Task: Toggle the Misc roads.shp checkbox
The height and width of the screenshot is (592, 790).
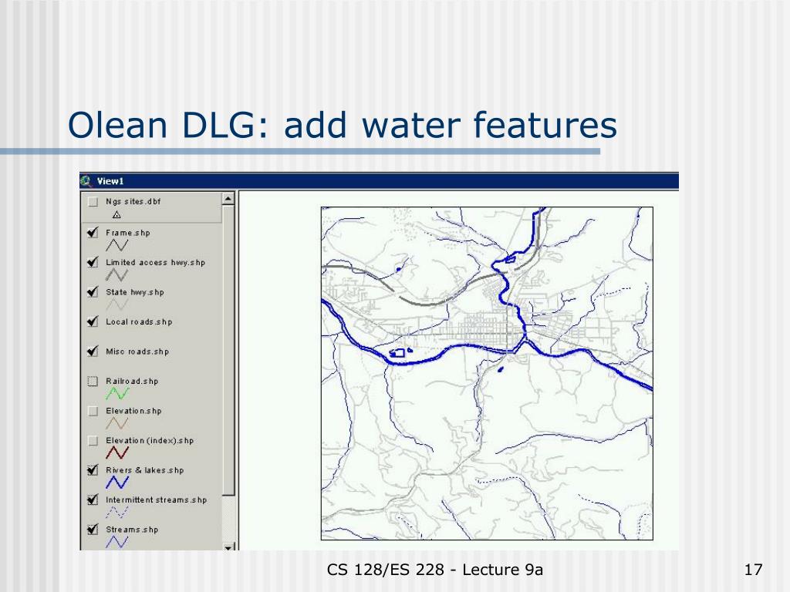Action: pos(93,351)
